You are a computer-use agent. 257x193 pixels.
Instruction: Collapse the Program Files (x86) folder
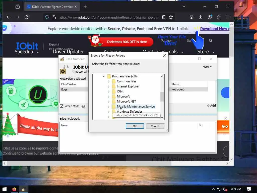(x=104, y=76)
